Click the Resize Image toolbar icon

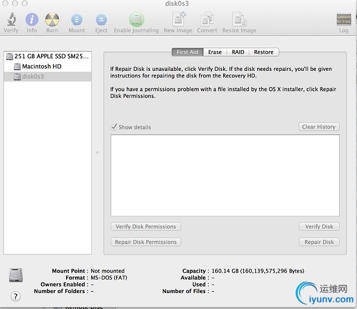coord(239,19)
